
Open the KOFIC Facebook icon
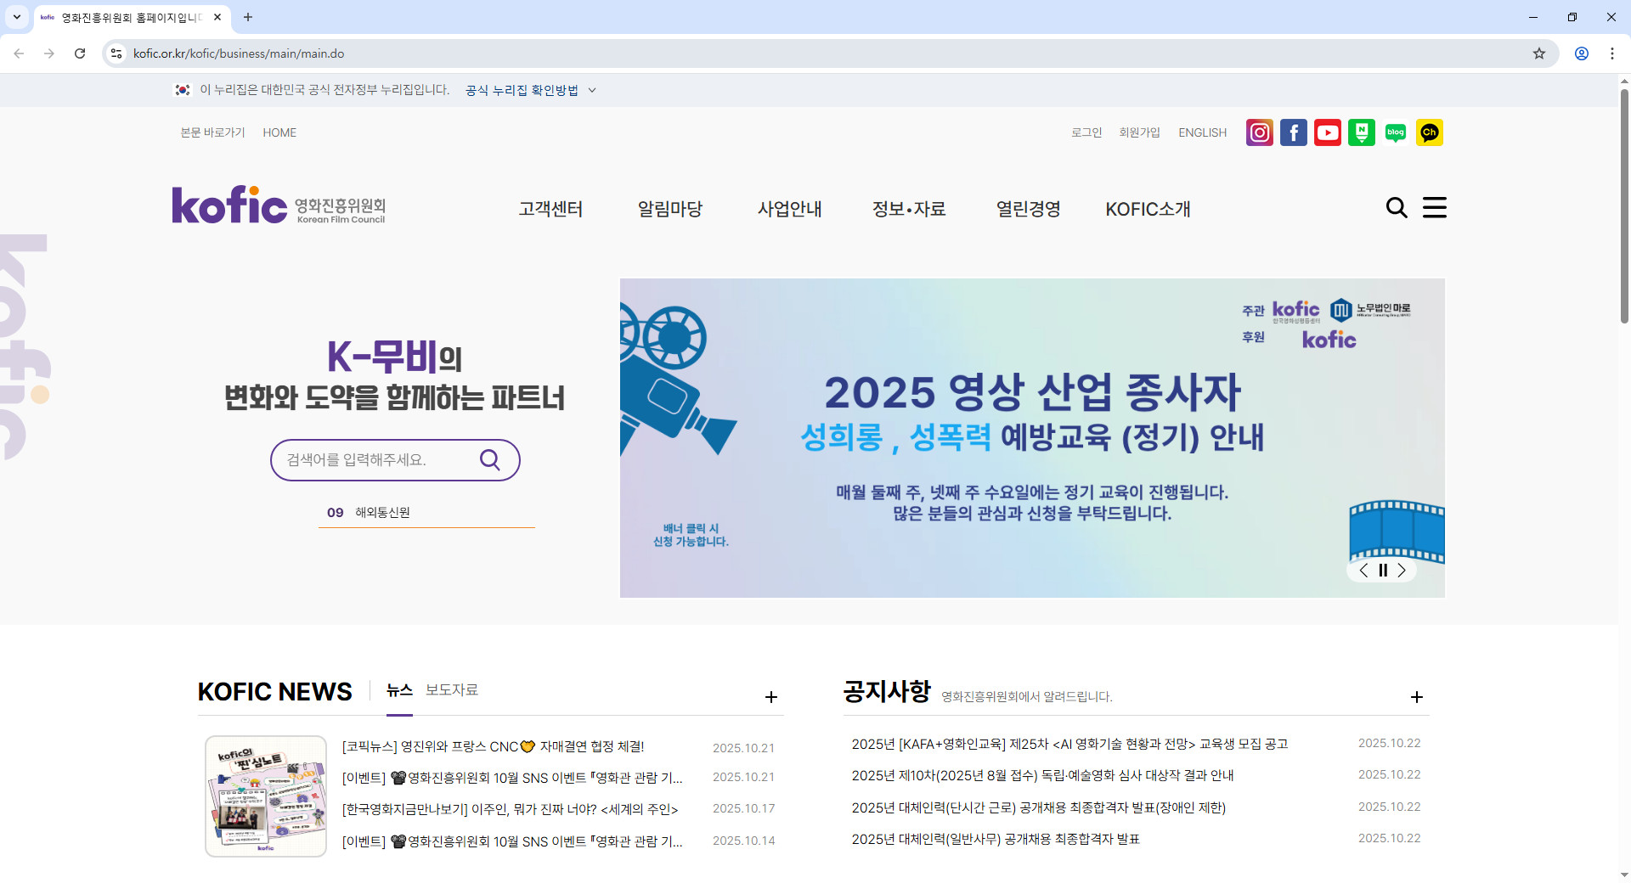pos(1293,132)
